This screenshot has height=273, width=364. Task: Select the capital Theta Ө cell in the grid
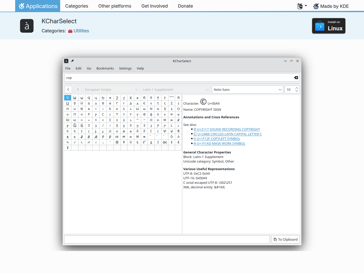coord(82,109)
